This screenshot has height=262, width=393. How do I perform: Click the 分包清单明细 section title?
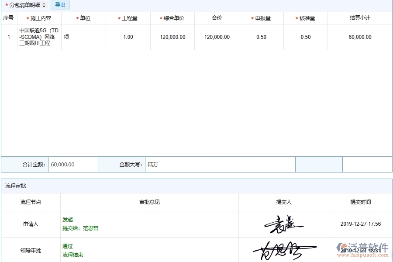pyautogui.click(x=25, y=5)
